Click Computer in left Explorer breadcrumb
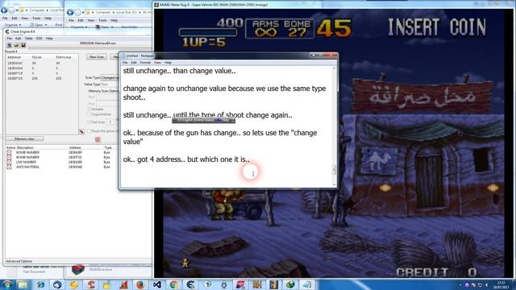Screen dimensions: 516x290 pyautogui.click(x=37, y=10)
